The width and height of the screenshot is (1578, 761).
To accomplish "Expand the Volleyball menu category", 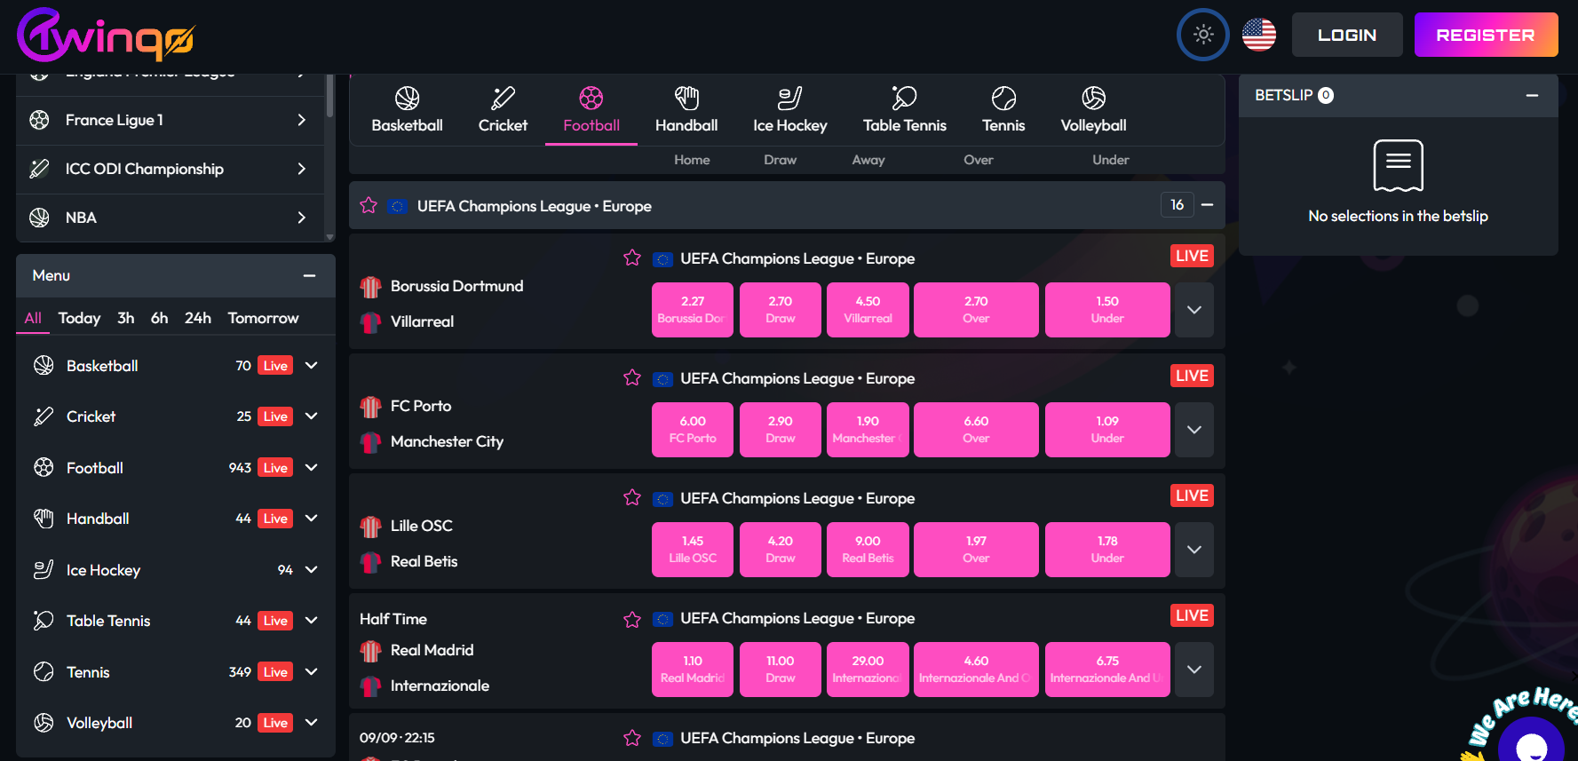I will coord(312,722).
